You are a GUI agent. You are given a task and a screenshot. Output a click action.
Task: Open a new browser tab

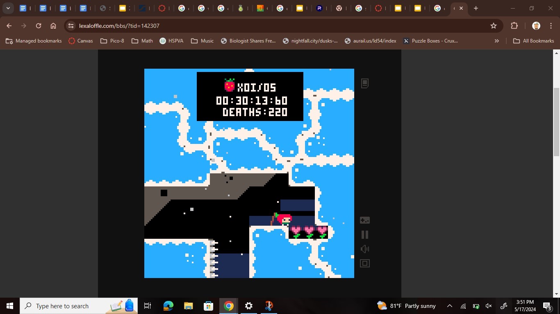tap(476, 8)
